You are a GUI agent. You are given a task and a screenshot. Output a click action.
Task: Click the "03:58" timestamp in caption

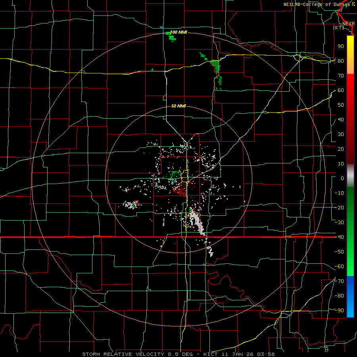point(266,354)
